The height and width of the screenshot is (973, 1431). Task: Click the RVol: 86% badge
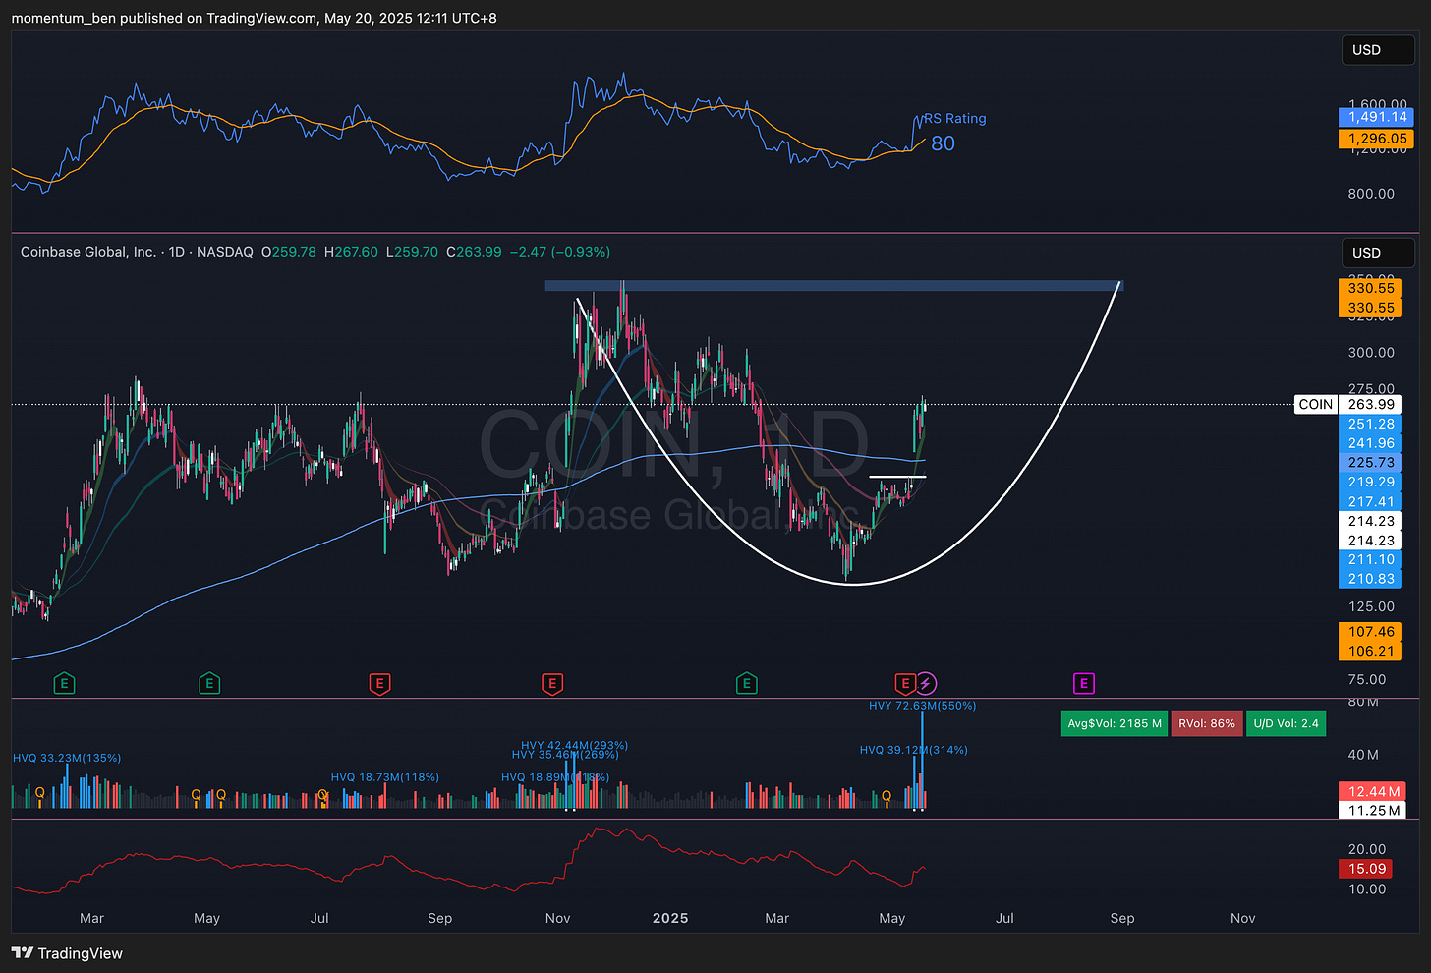coord(1207,723)
